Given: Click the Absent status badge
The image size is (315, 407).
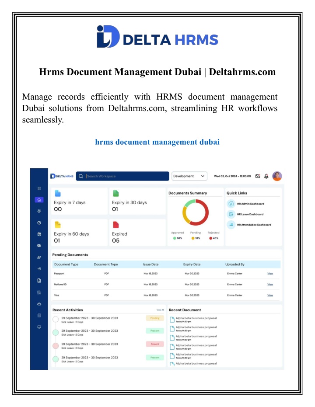Looking at the screenshot, I should coord(155,344).
